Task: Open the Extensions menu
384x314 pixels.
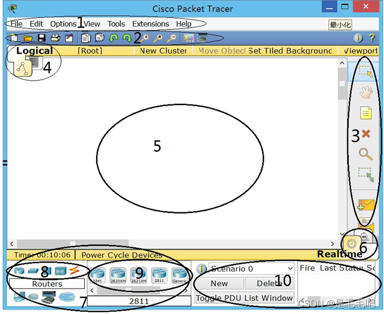Action: pyautogui.click(x=150, y=24)
